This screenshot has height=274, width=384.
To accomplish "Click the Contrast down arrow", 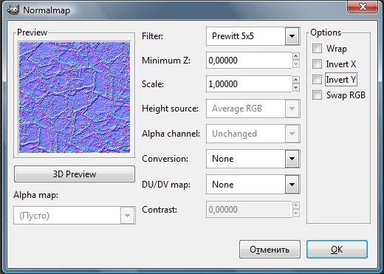I will click(296, 213).
